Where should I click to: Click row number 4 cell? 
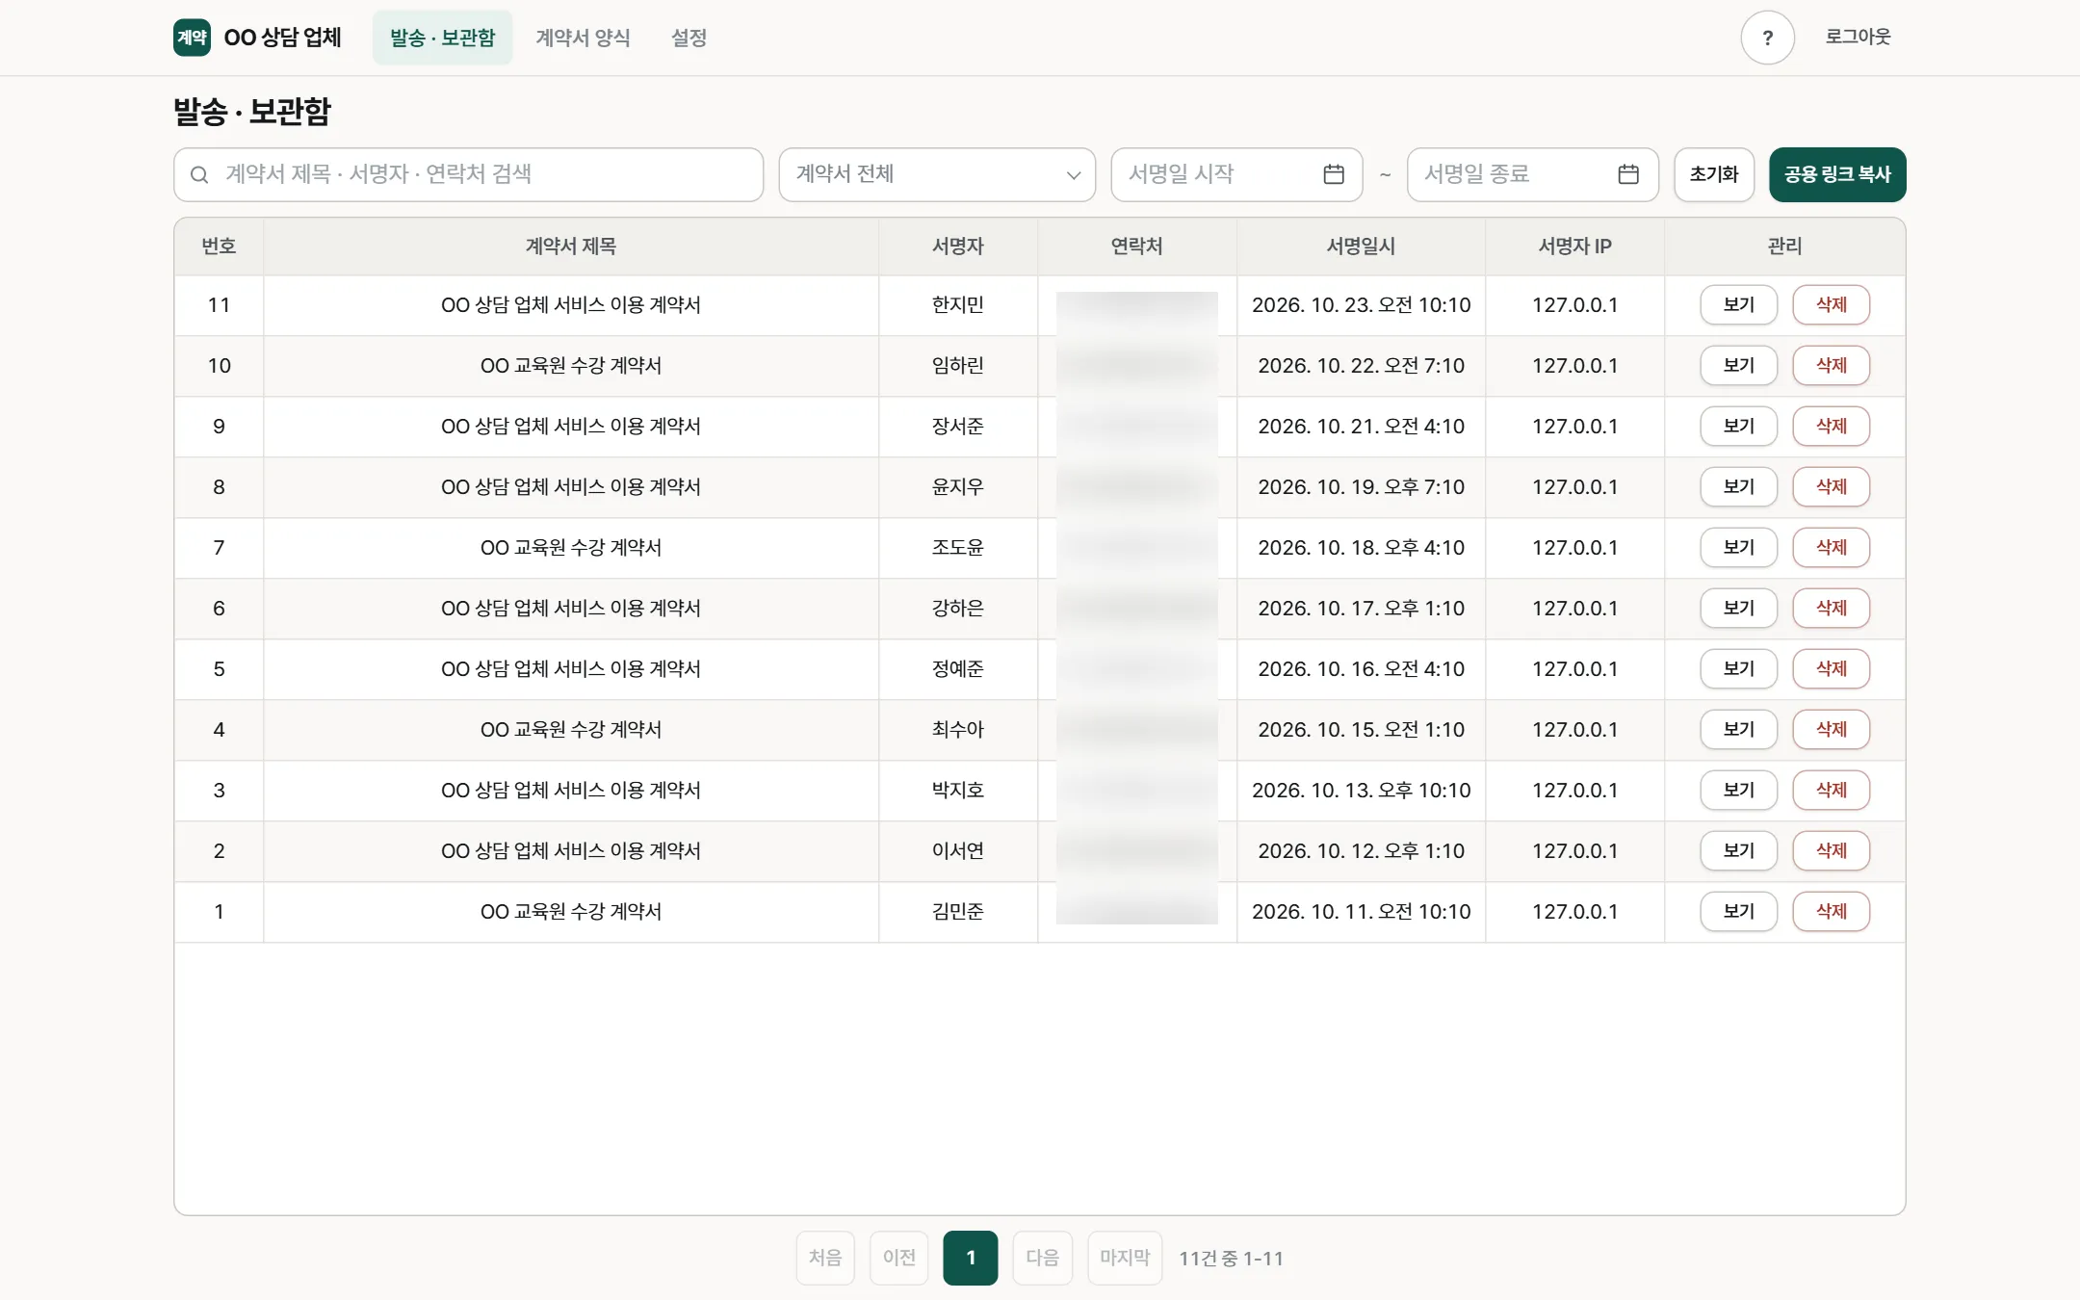pyautogui.click(x=219, y=730)
